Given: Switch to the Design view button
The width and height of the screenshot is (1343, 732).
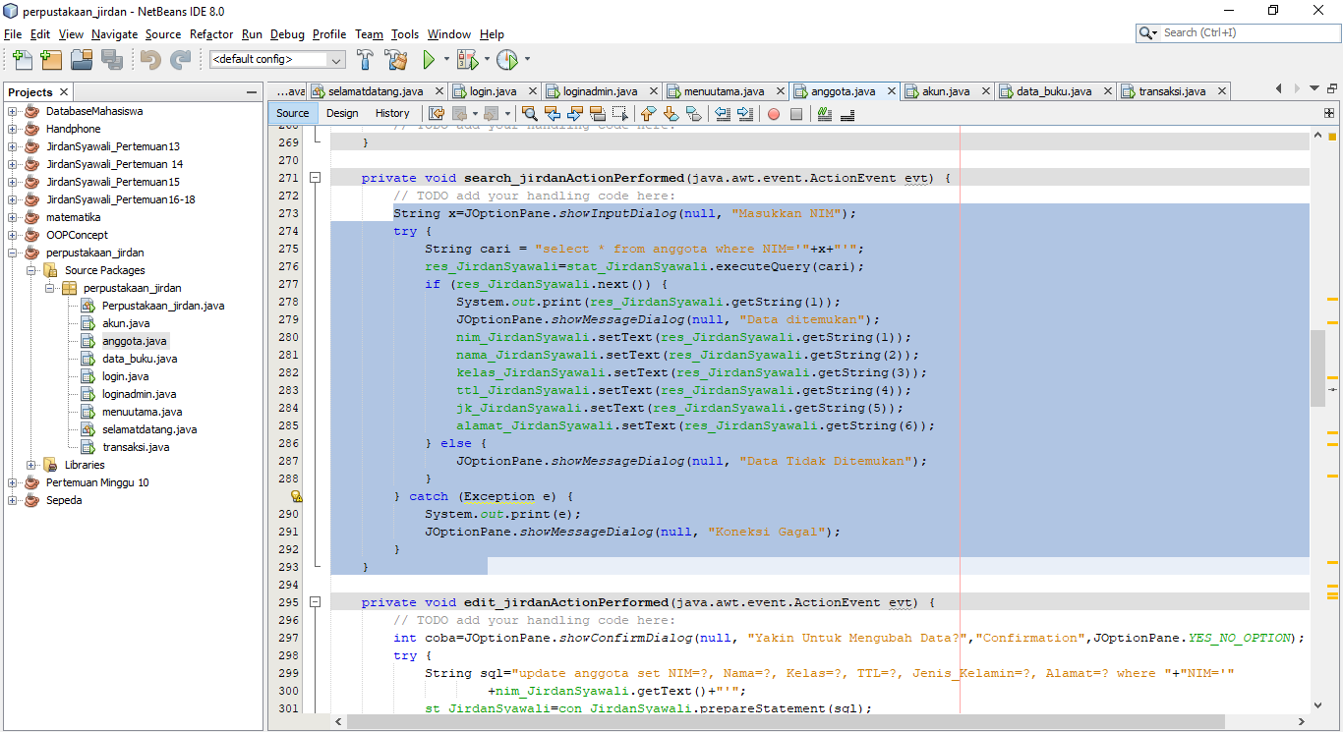Looking at the screenshot, I should [342, 113].
